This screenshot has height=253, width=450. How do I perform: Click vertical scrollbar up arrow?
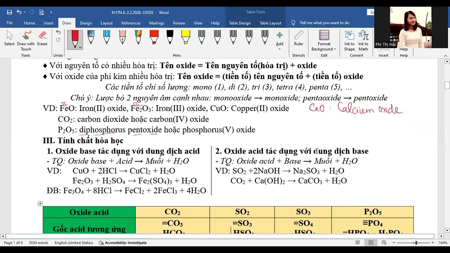447,62
